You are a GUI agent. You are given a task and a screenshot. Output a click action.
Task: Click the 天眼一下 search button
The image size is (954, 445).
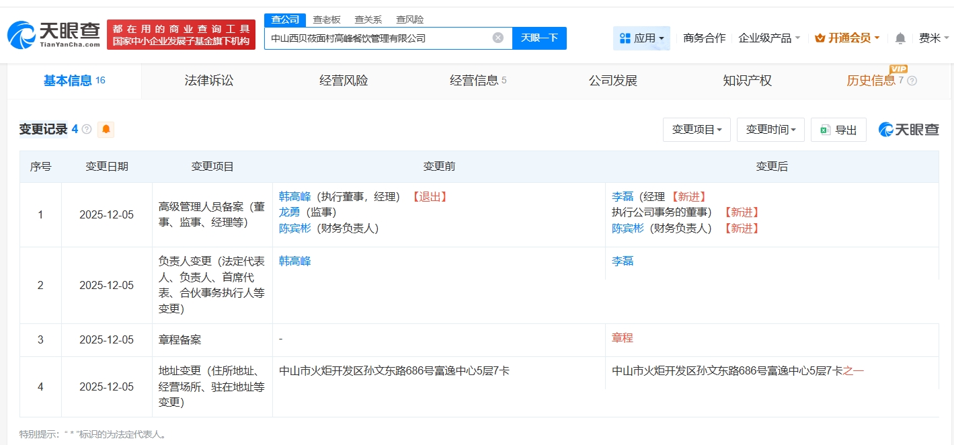[539, 38]
